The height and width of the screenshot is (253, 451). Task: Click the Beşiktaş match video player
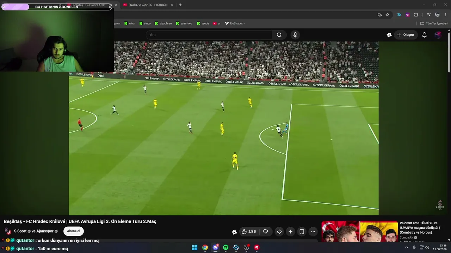224,128
